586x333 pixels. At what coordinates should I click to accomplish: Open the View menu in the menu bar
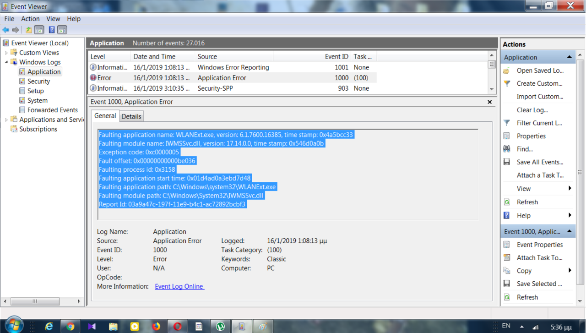(53, 19)
